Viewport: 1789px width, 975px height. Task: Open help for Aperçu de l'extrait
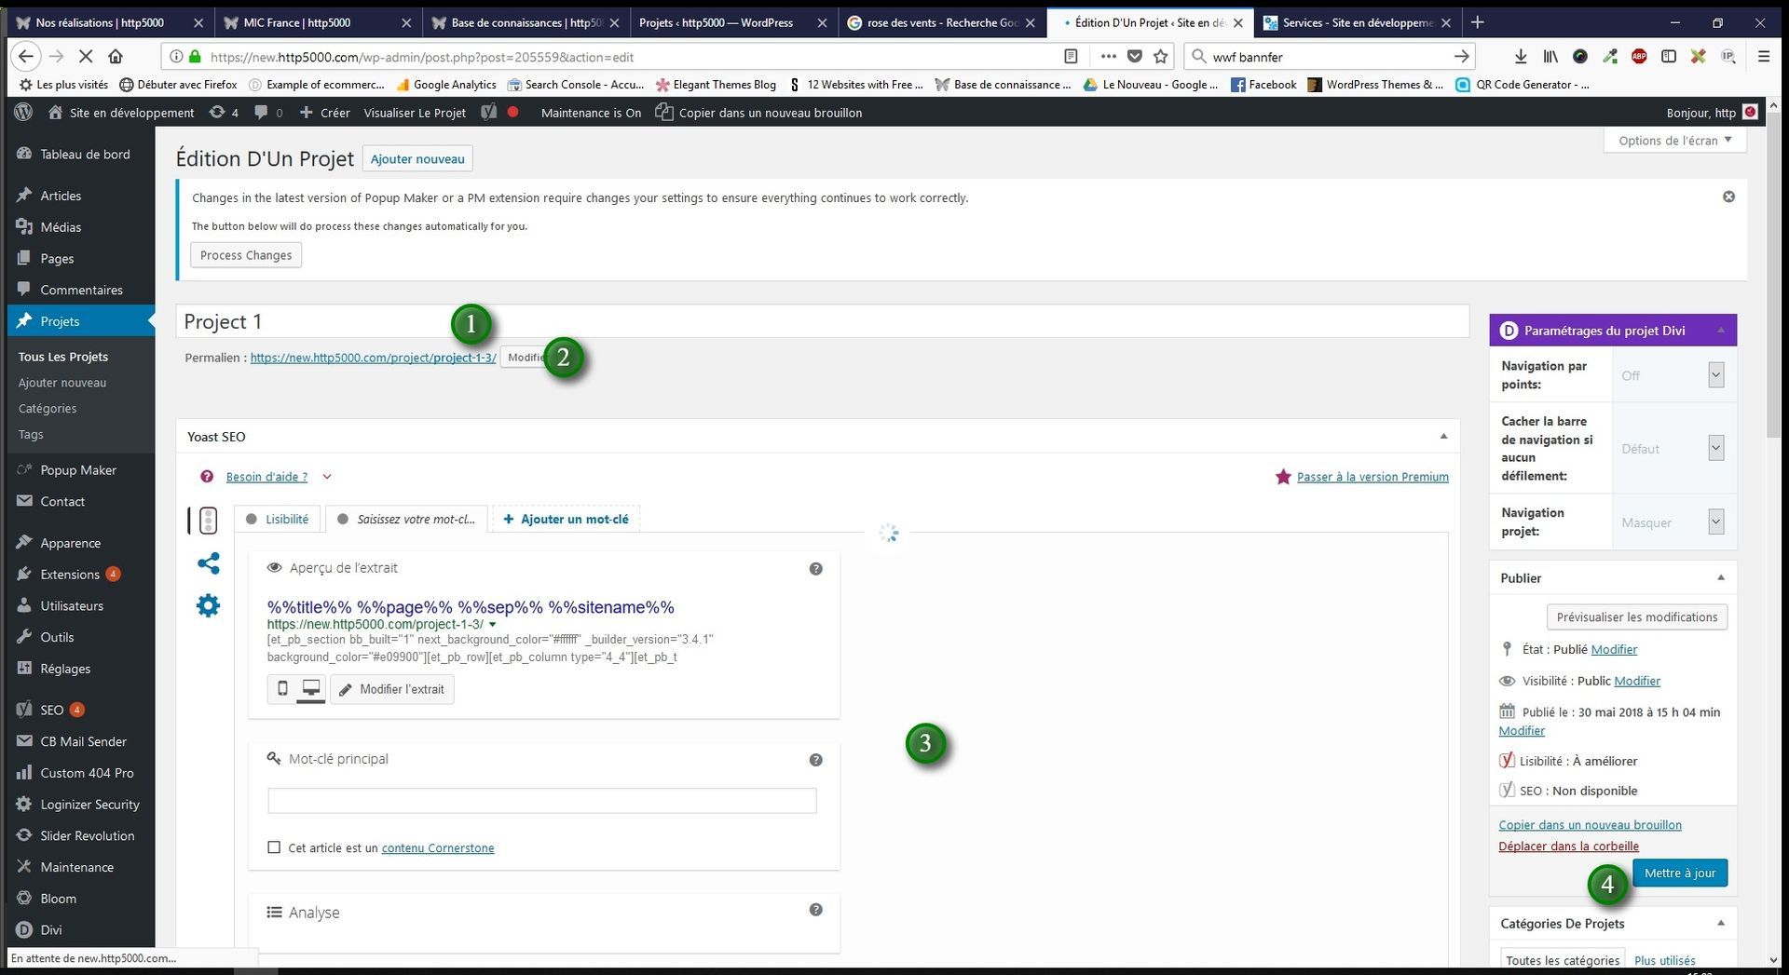(x=816, y=569)
